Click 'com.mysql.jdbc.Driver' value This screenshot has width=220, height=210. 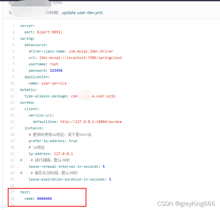(91, 51)
